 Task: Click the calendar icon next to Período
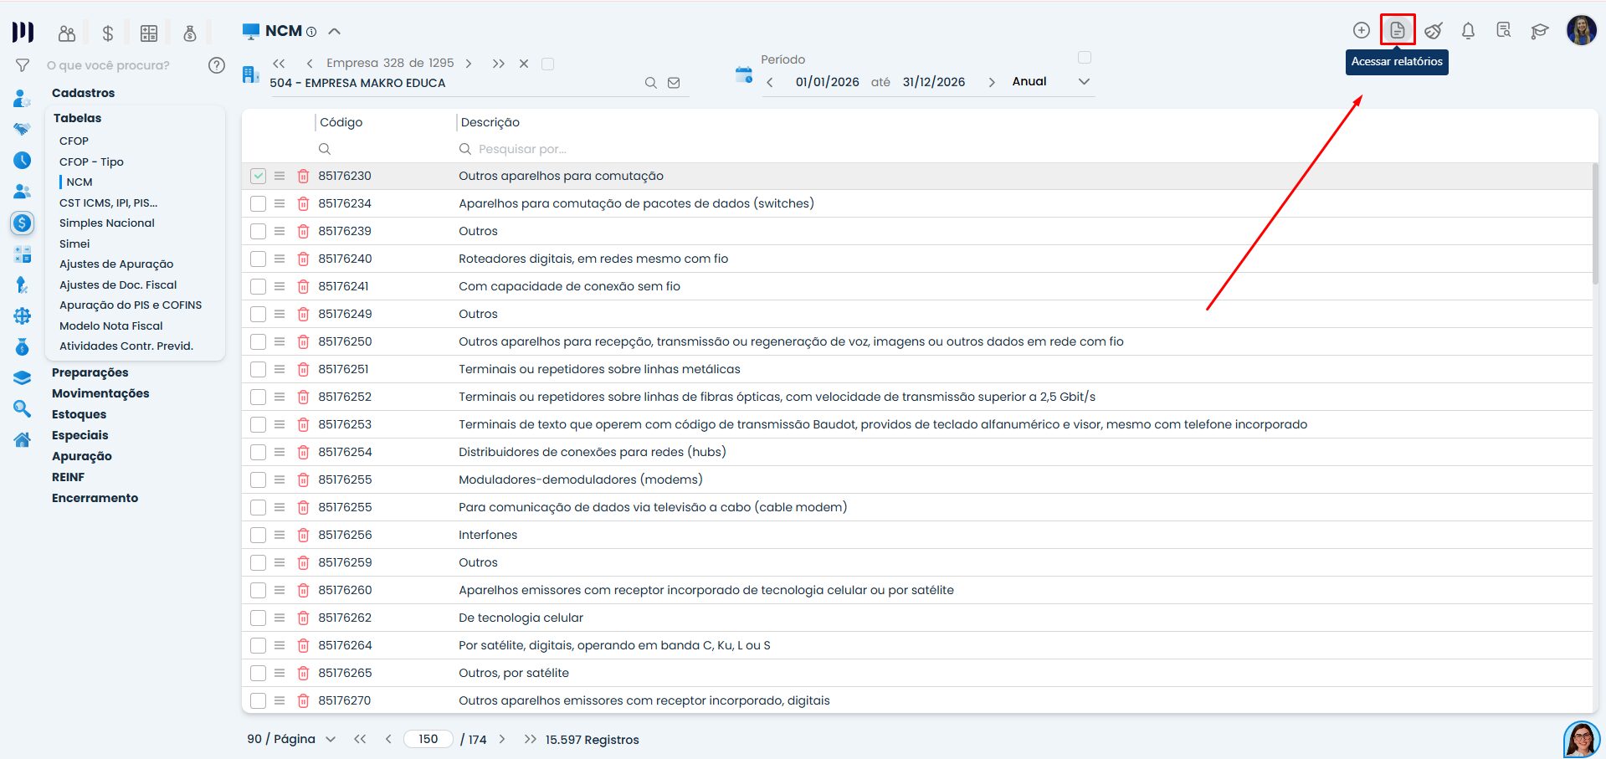coord(743,74)
